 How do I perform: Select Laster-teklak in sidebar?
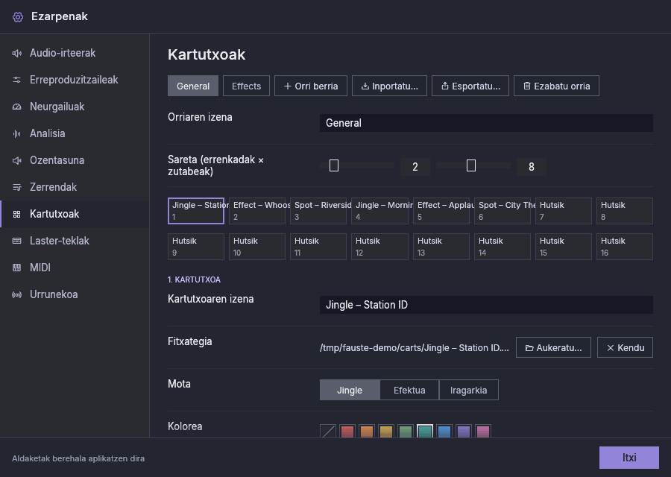[x=75, y=241]
